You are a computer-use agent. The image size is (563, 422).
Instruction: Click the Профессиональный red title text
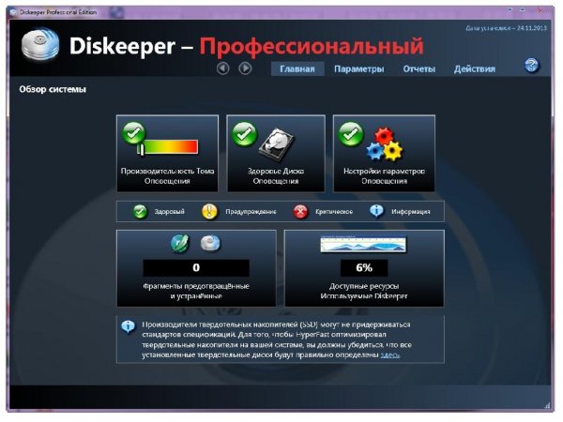[x=312, y=46]
